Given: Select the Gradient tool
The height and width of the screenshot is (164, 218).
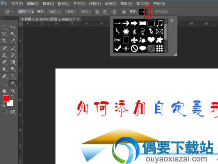Looking at the screenshot, I should click(13, 62).
